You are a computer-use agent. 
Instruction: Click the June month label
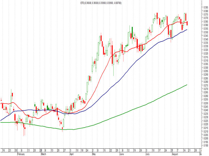(121, 154)
